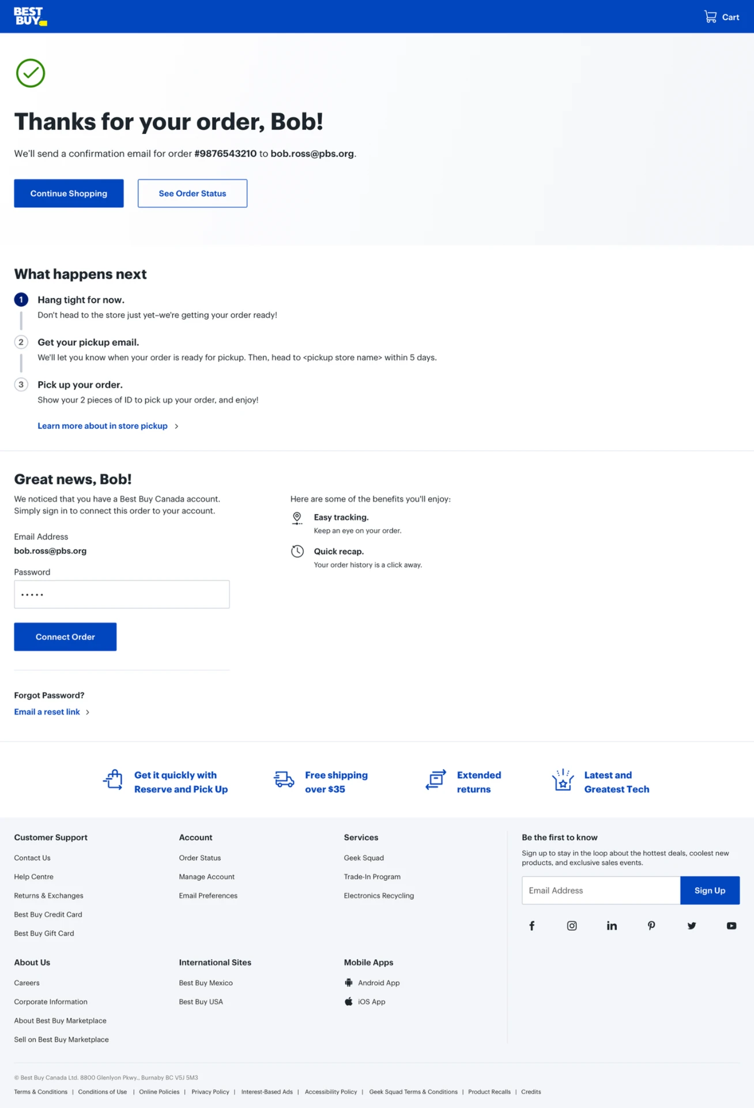The image size is (754, 1108).
Task: Open the LinkedIn social icon
Action: (x=612, y=926)
